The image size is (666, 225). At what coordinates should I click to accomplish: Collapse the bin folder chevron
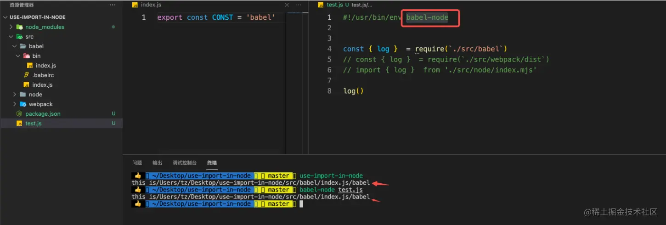point(18,56)
